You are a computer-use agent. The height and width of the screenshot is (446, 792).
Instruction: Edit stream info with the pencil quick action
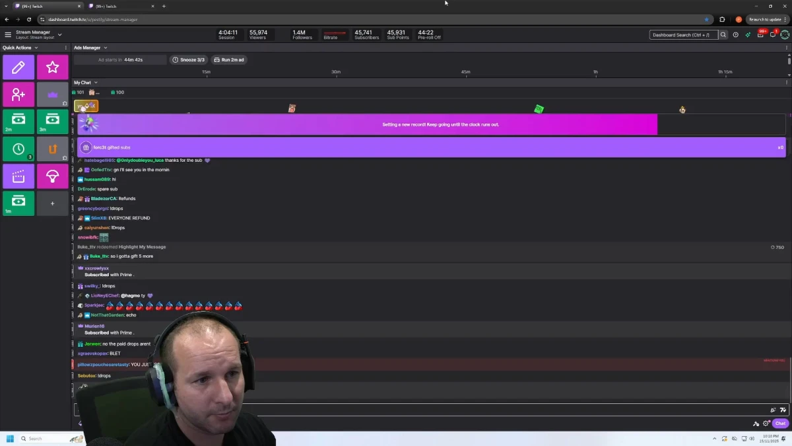coord(18,67)
